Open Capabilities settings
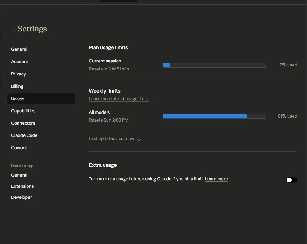This screenshot has height=244, width=307. coord(23,111)
